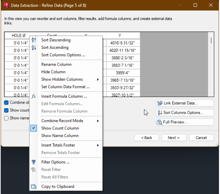
Task: Click the Y column header
Action: pyautogui.click(x=123, y=35)
